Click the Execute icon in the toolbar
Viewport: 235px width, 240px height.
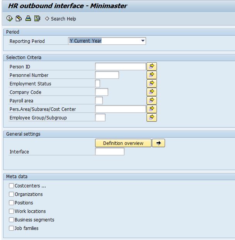[10, 19]
